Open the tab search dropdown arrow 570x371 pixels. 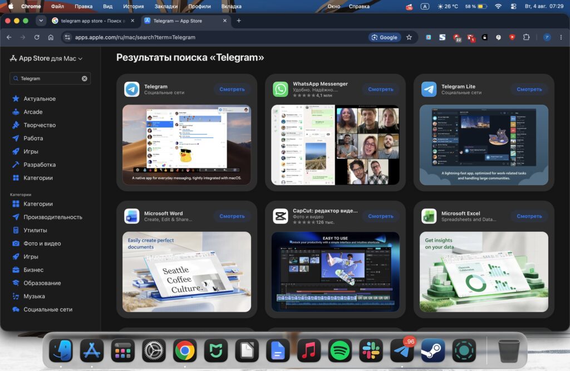click(41, 21)
